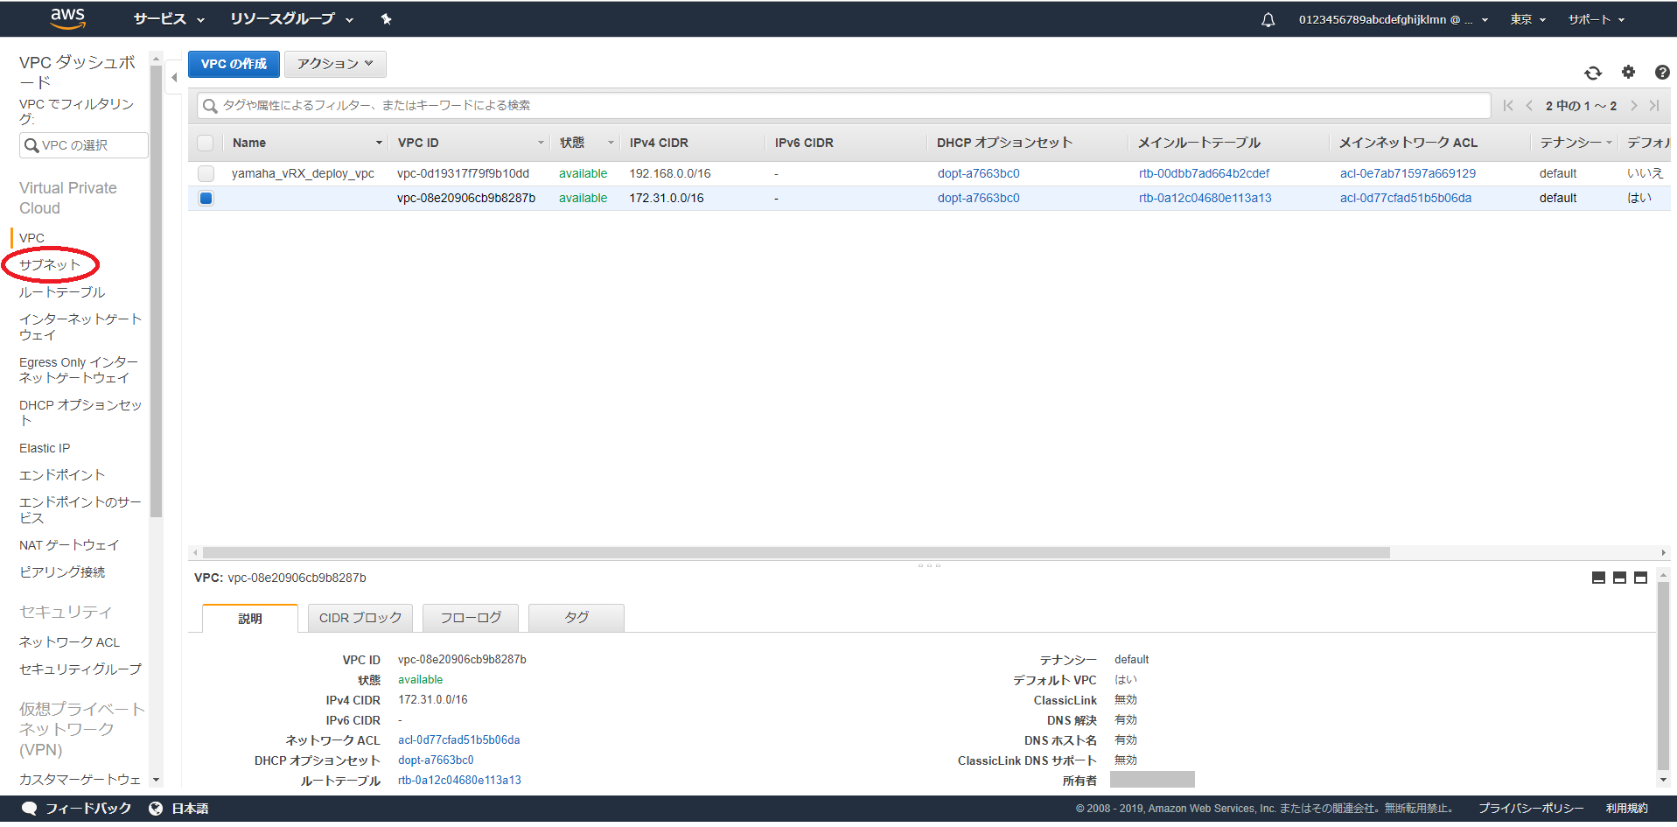Open the help question mark icon
Image resolution: width=1677 pixels, height=827 pixels.
click(1661, 73)
